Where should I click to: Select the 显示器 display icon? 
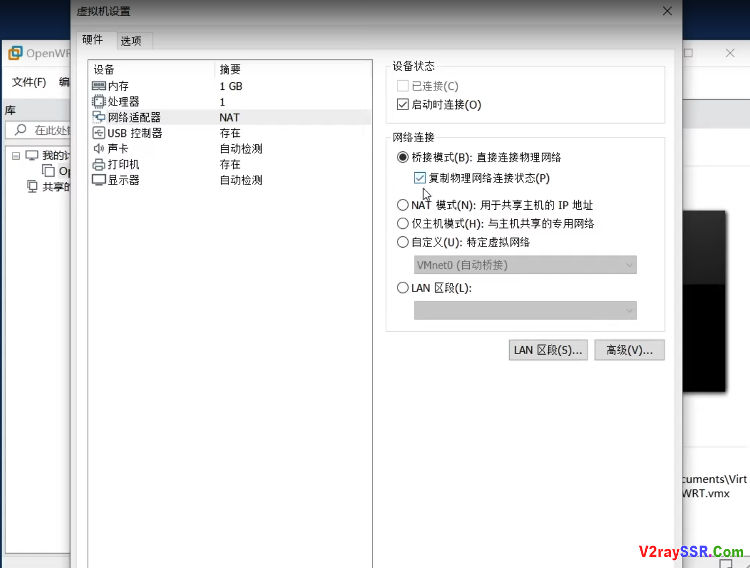[100, 180]
